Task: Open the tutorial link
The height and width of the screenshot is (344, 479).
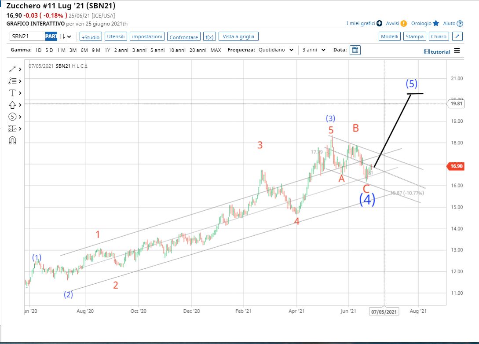Action: tap(437, 51)
